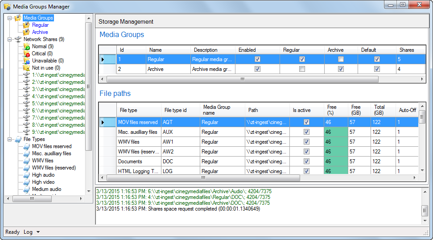Image resolution: width=433 pixels, height=240 pixels.
Task: Click the WMV files tree icon
Action: 26,161
